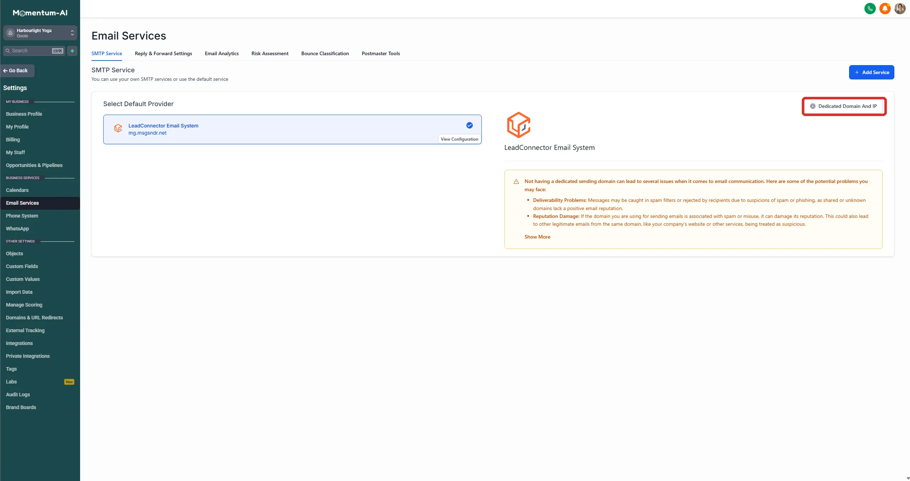Open Brand Boards settings
Screen dimensions: 910x481
pyautogui.click(x=21, y=407)
